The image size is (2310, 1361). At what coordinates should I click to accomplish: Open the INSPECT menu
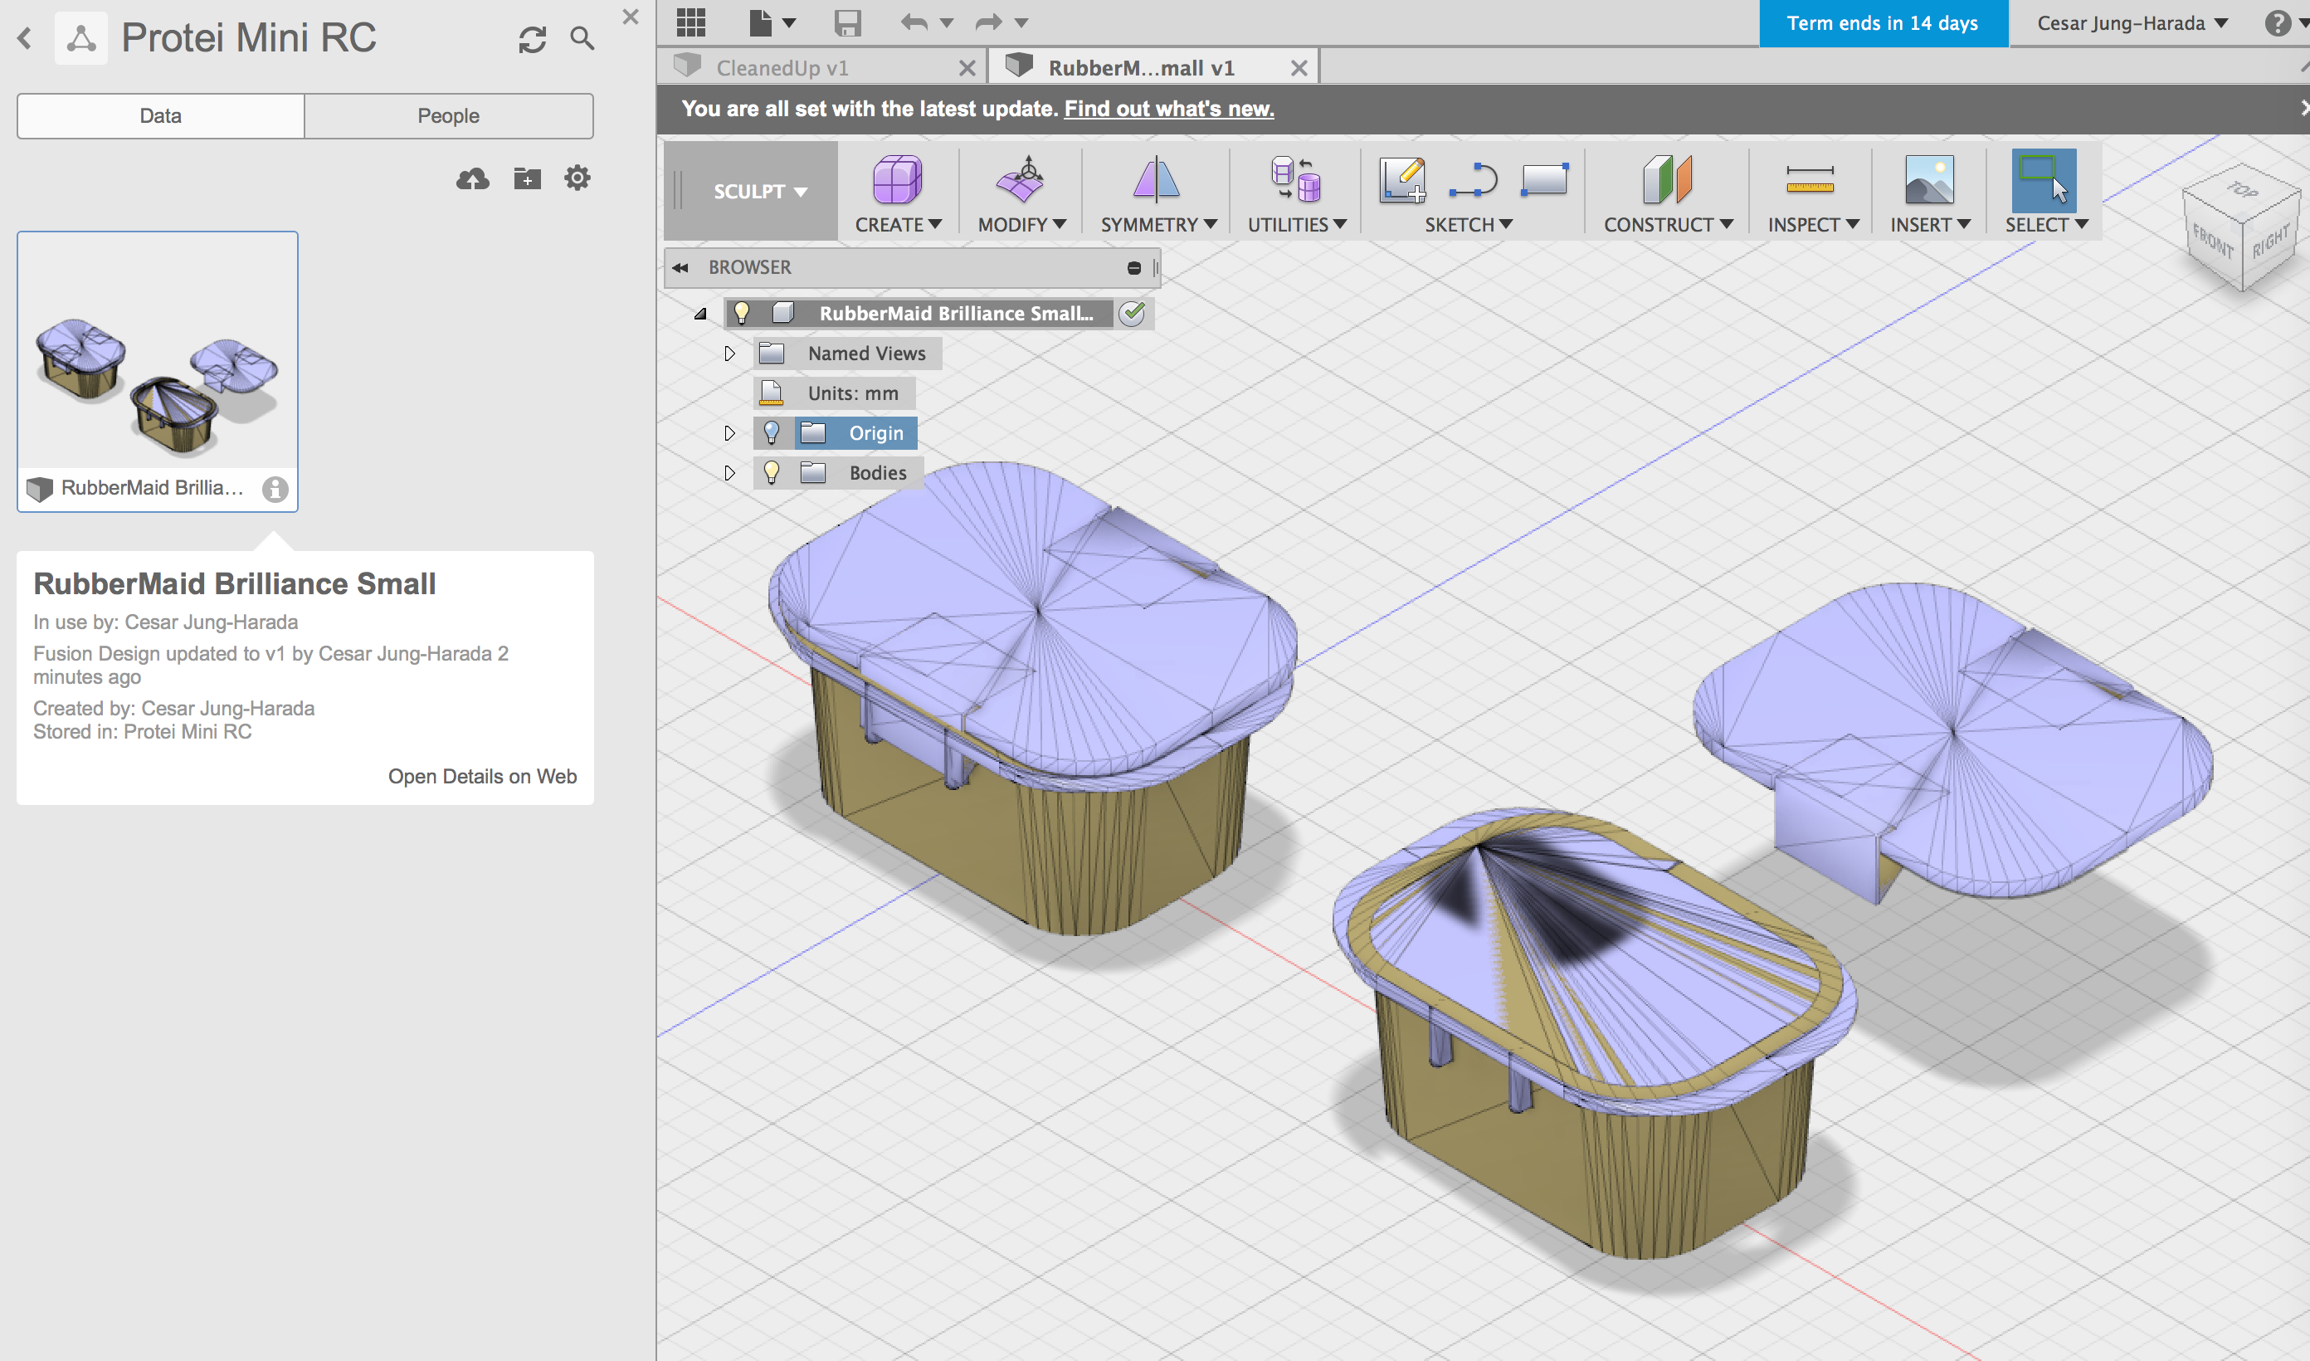click(x=1813, y=225)
